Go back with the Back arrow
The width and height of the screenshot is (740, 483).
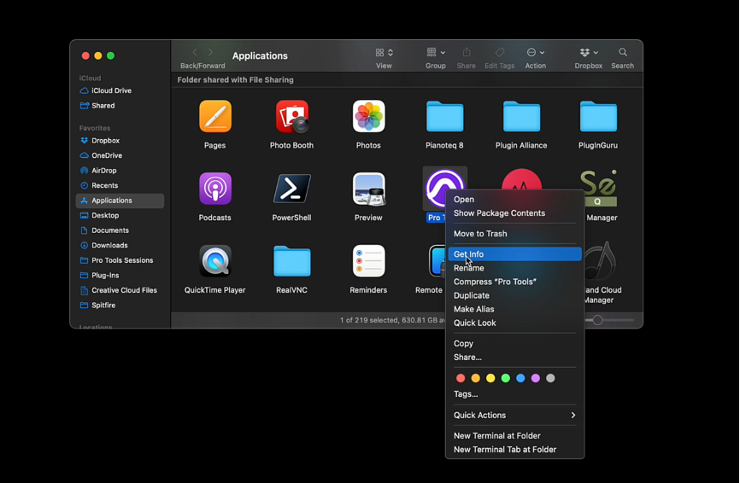coord(195,52)
